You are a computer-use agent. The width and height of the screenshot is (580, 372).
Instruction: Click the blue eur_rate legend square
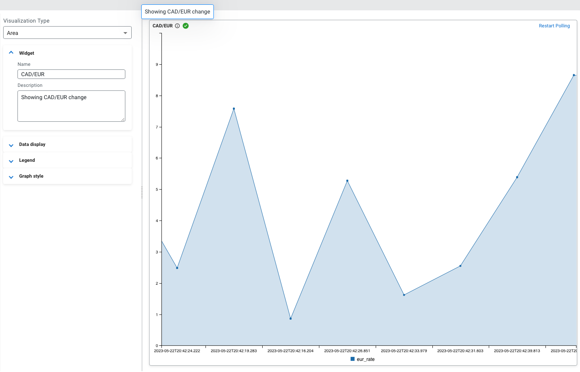coord(352,359)
